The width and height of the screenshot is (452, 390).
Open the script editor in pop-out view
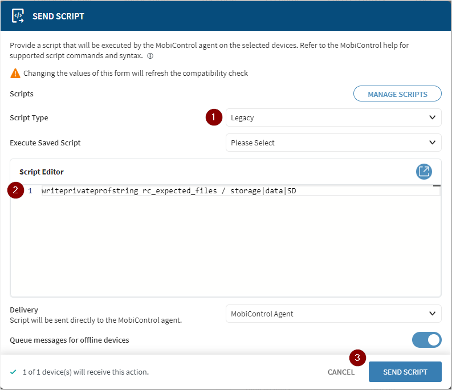coord(424,171)
